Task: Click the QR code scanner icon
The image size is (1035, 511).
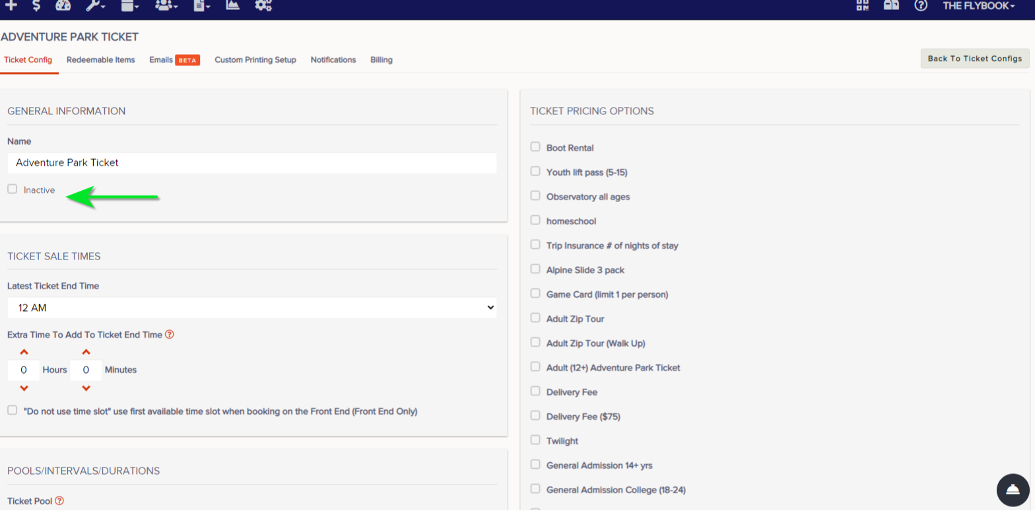Action: [863, 5]
